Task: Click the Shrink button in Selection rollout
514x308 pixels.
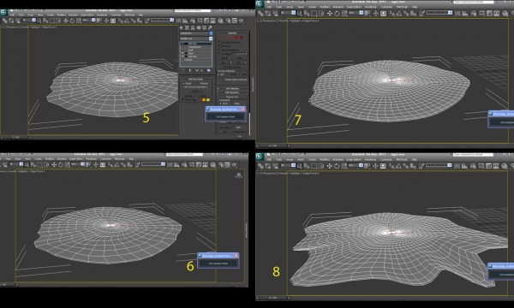Action: pyautogui.click(x=224, y=58)
